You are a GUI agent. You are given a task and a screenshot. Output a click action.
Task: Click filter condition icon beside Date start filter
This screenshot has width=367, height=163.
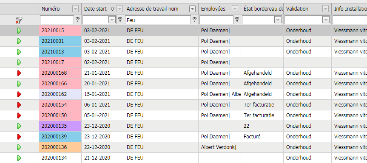[x=120, y=20]
